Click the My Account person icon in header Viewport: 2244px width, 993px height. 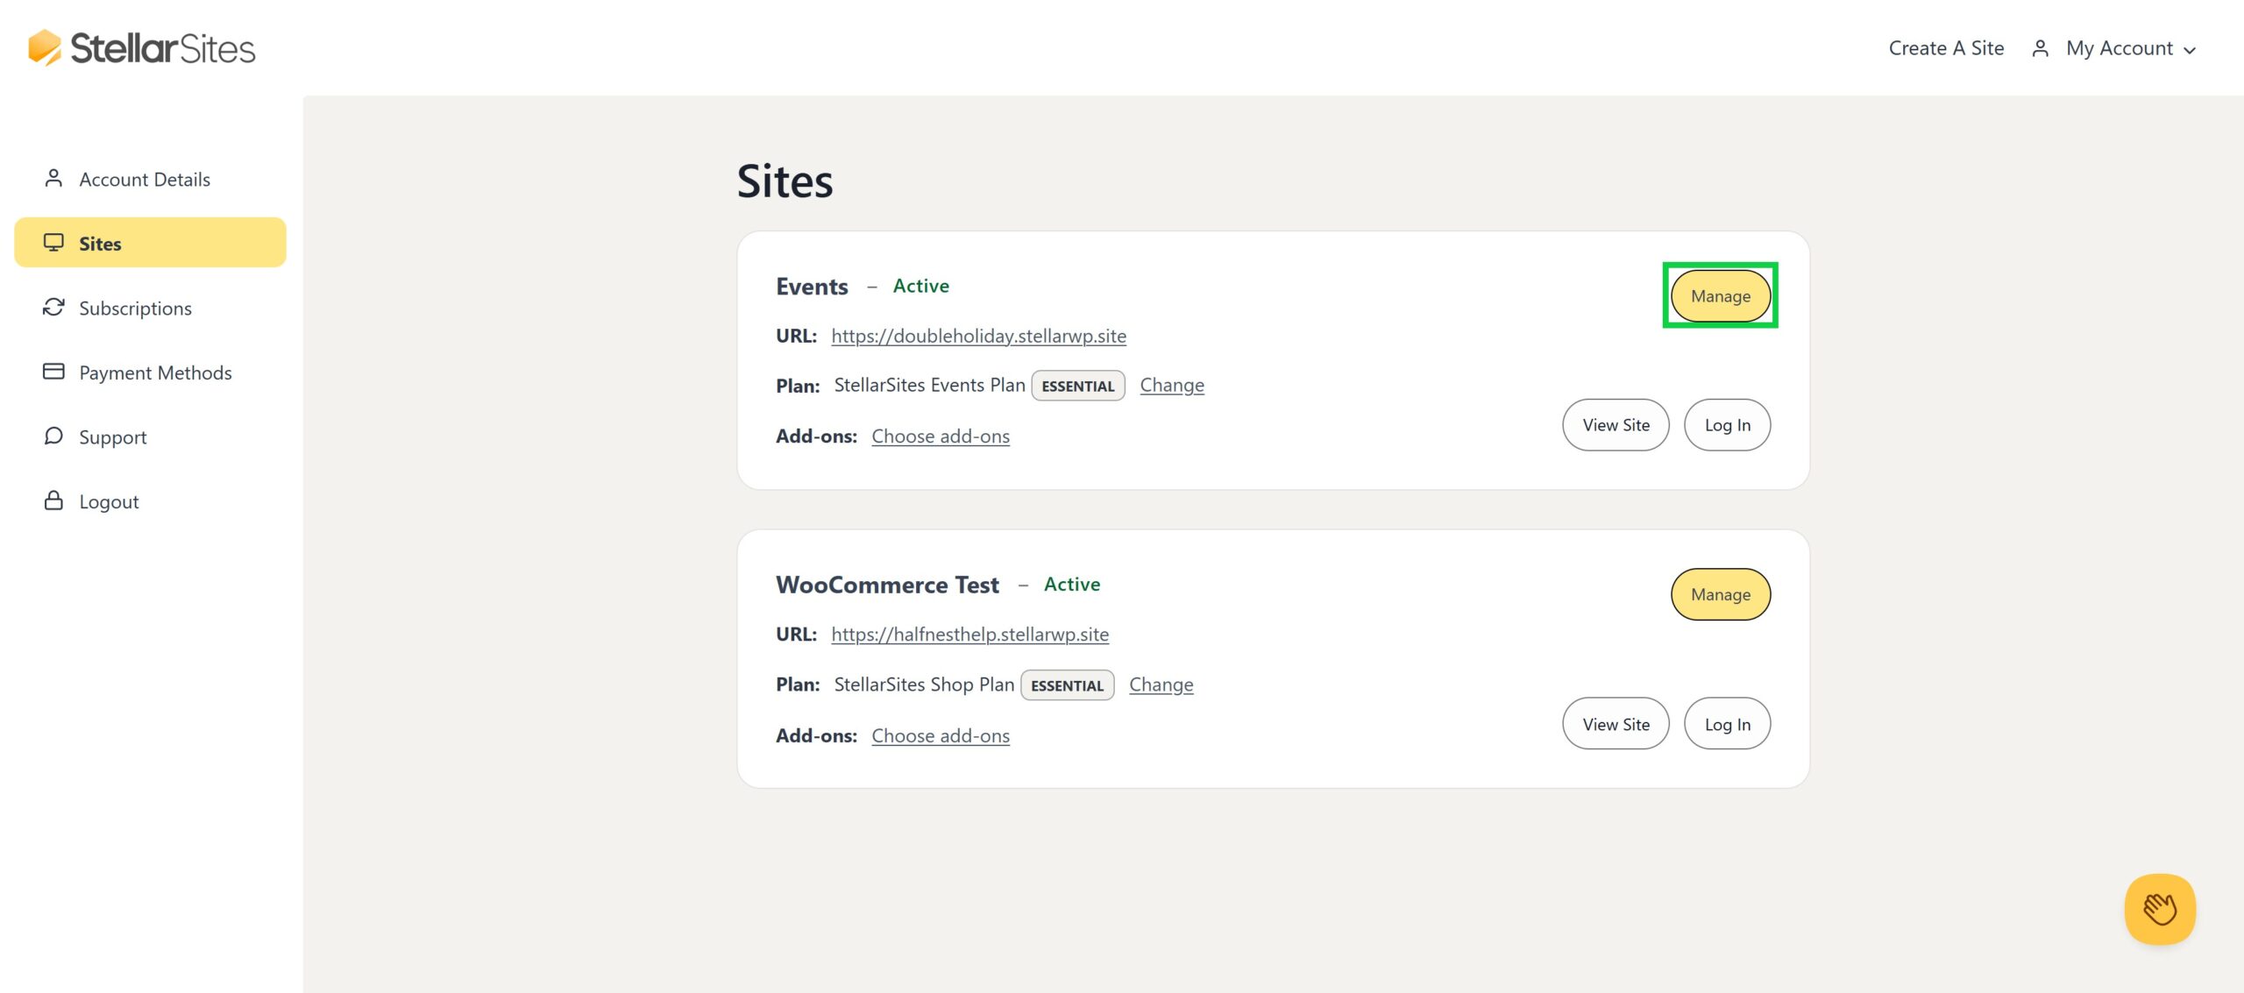pos(2040,48)
